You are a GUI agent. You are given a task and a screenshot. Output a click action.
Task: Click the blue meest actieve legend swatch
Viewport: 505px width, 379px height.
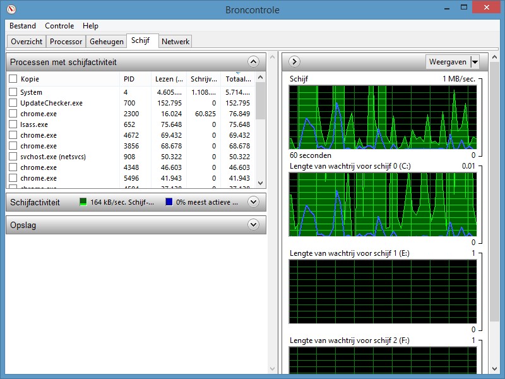pyautogui.click(x=169, y=202)
